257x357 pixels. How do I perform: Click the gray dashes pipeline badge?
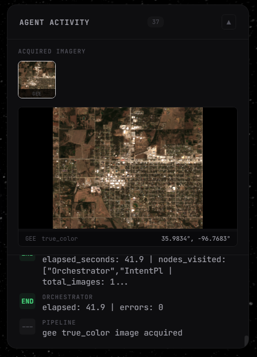pyautogui.click(x=27, y=327)
